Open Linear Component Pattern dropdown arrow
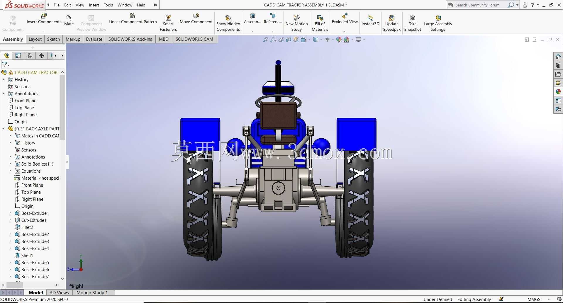 click(x=133, y=31)
